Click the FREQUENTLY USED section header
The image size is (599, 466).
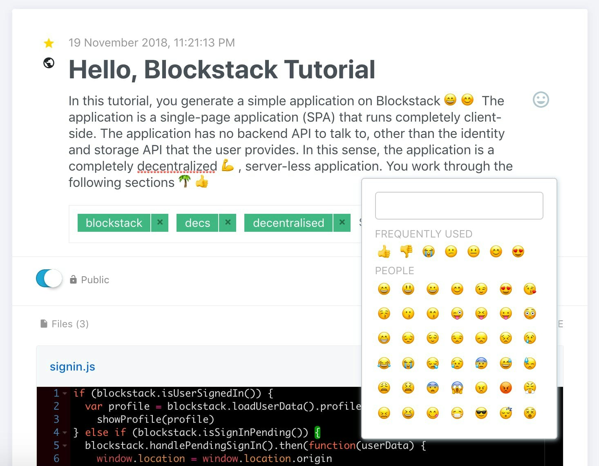tap(424, 234)
